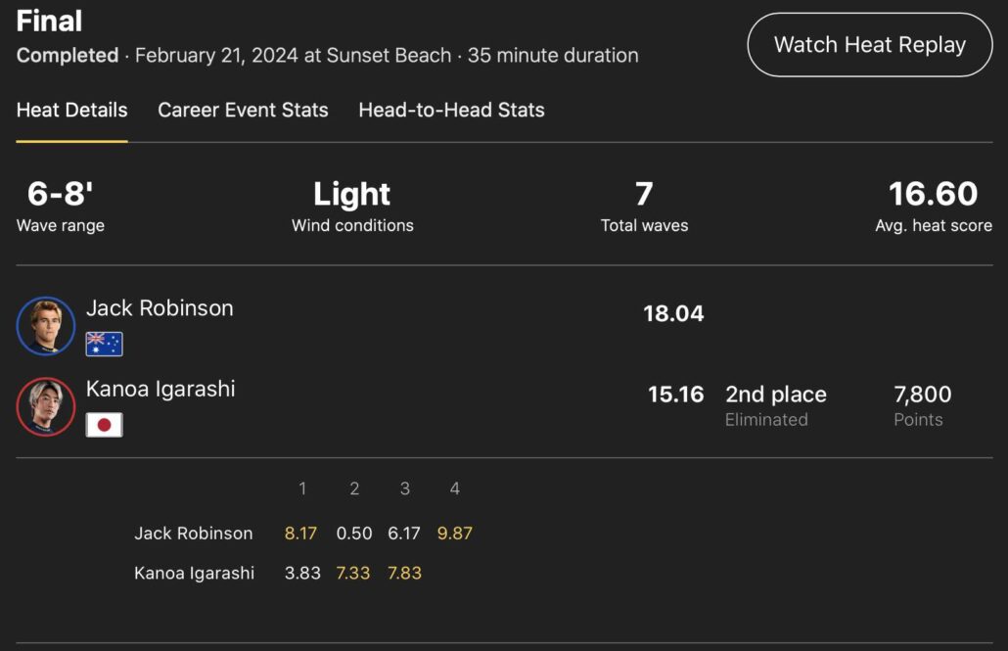Open the Career Event Stats tab
This screenshot has height=651, width=1008.
pyautogui.click(x=243, y=110)
